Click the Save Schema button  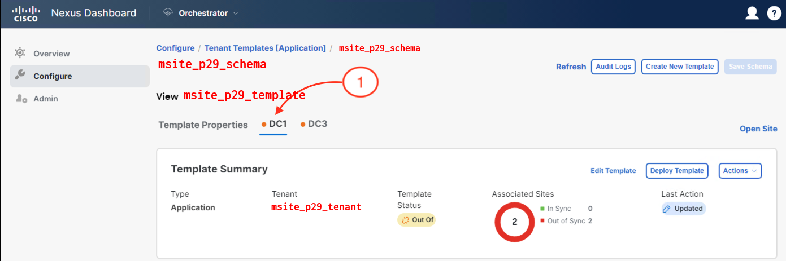click(x=750, y=67)
